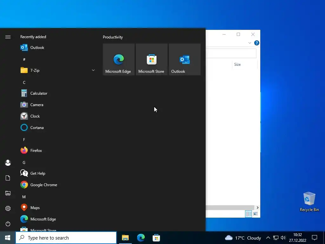Expand the ribbon chevron in Explorer window
This screenshot has width=325, height=244.
click(x=250, y=43)
